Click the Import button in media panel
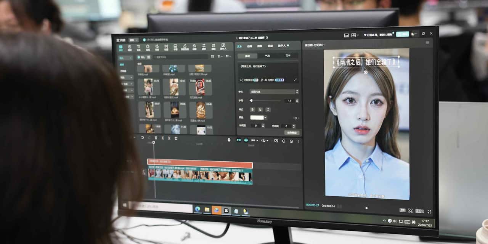The image size is (488, 244). point(142,57)
